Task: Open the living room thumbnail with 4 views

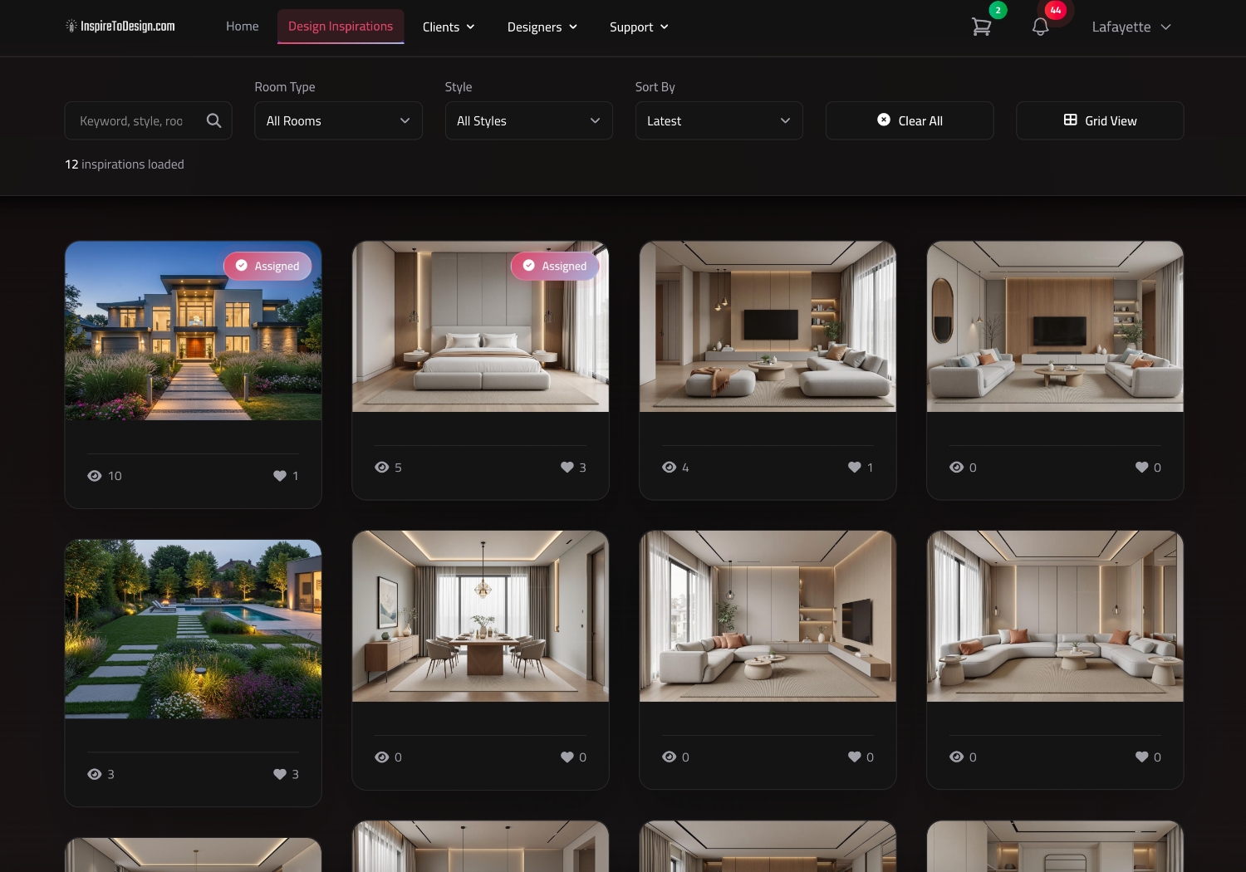Action: 768,326
